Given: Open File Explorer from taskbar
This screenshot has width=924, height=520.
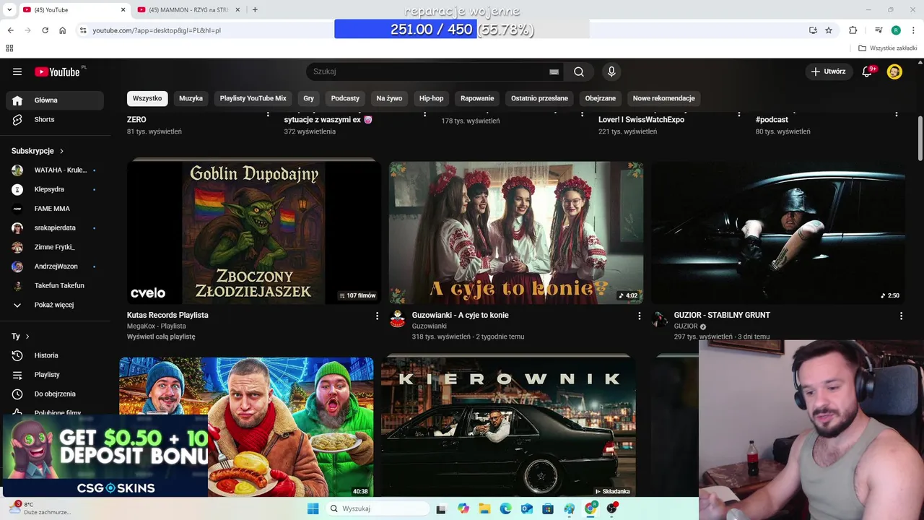Looking at the screenshot, I should click(x=484, y=508).
